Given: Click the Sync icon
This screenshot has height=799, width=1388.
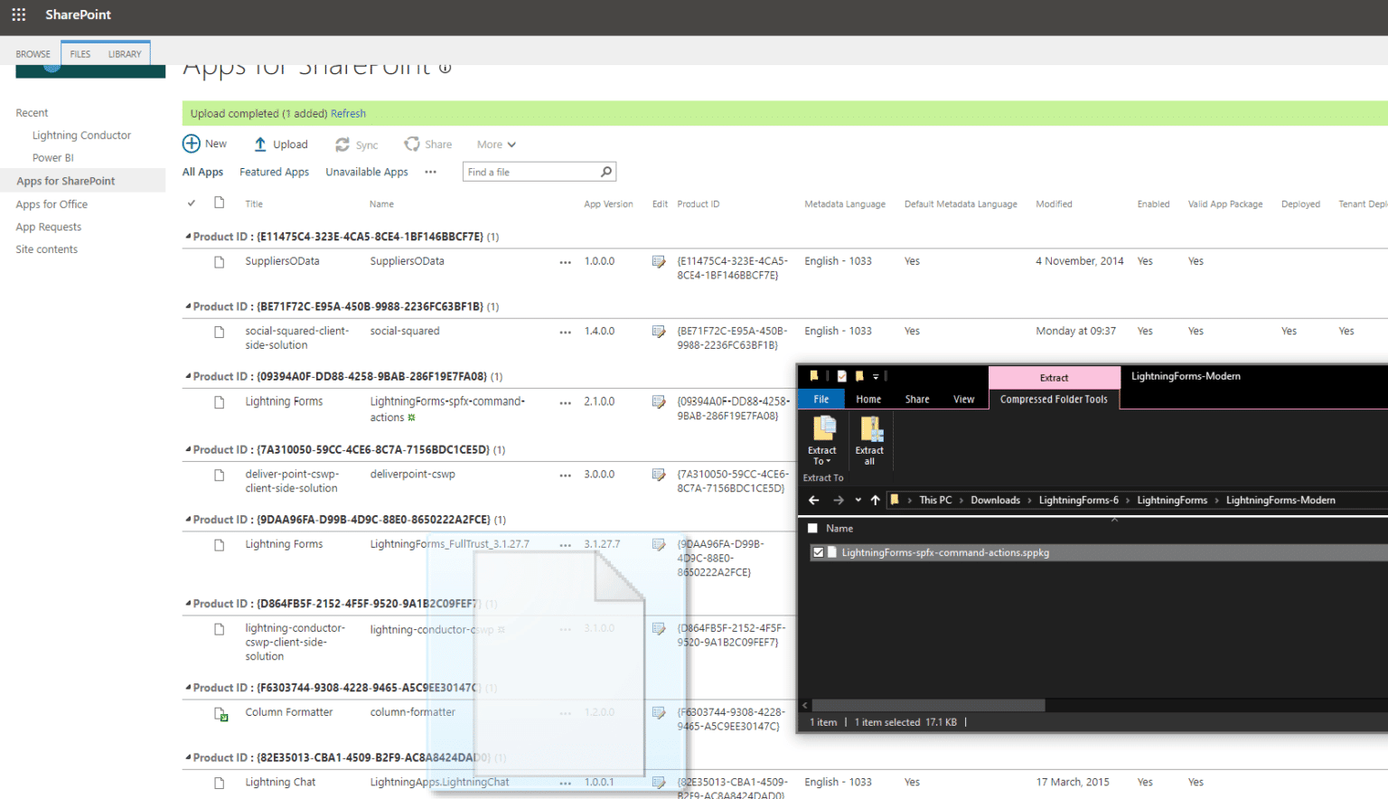Looking at the screenshot, I should tap(342, 144).
